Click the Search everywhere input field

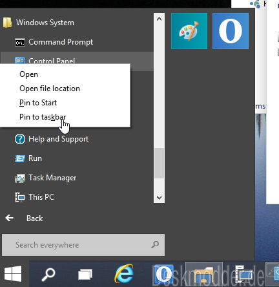[x=83, y=245]
